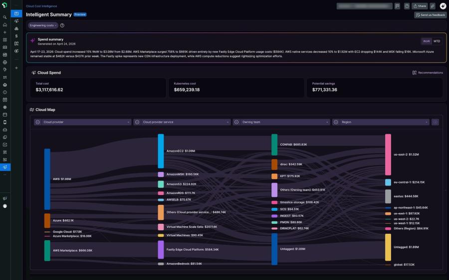The width and height of the screenshot is (449, 280).
Task: Select the highlighted Intelligent Summary sub-navigation icon
Action: click(16, 14)
